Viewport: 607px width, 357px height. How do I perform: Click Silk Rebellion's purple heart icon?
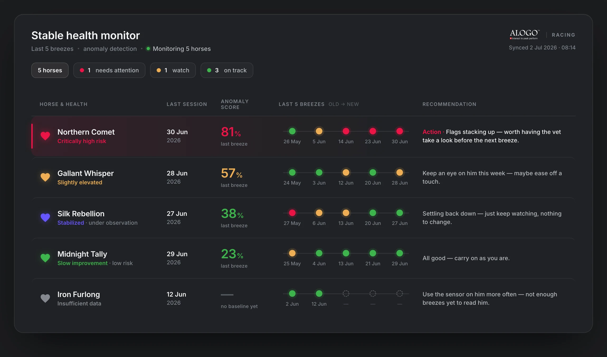[x=45, y=217]
